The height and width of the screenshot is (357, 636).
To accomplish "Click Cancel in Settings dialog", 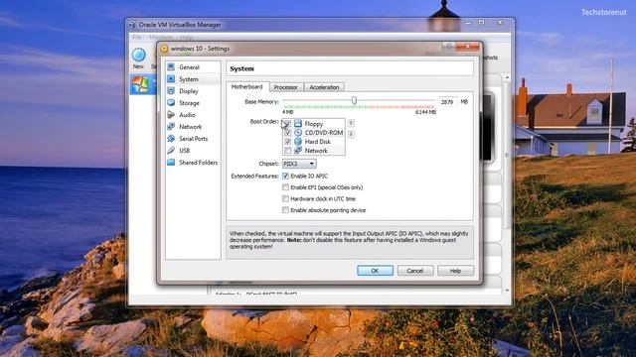I will (x=415, y=271).
